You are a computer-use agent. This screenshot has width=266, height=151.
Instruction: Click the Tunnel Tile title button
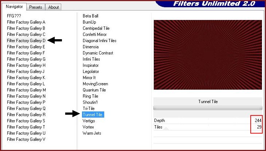pos(208,102)
